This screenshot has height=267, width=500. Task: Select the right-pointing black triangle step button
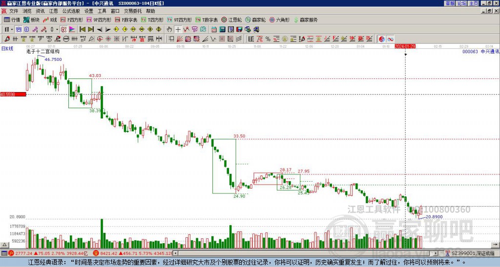coord(108,29)
